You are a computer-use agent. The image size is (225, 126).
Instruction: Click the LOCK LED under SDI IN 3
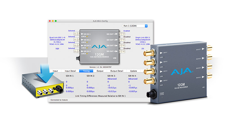click(87, 48)
